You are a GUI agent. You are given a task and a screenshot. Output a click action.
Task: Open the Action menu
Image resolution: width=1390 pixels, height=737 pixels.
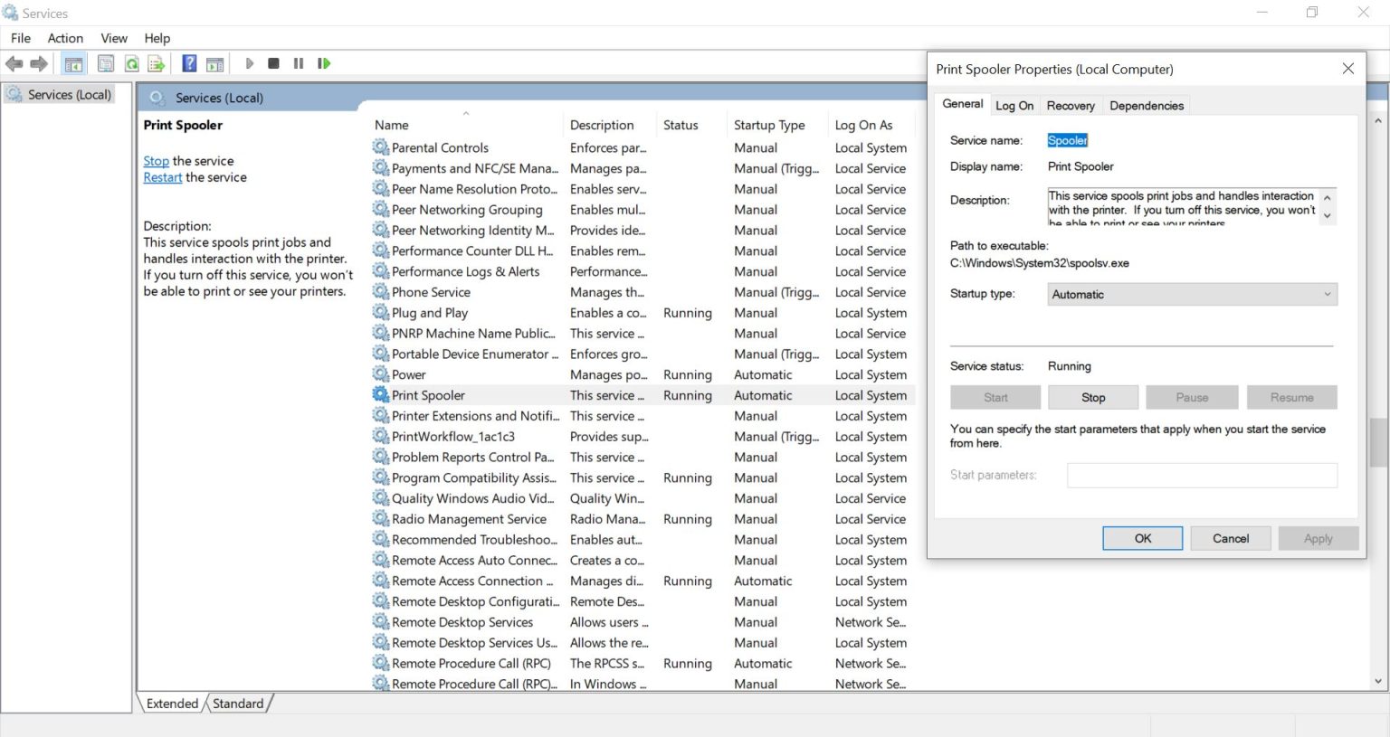[65, 38]
